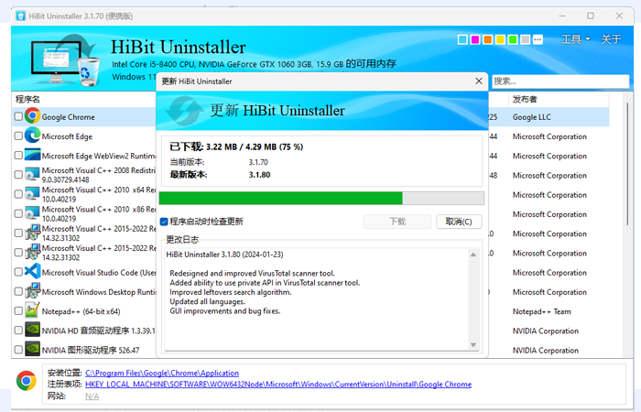The height and width of the screenshot is (412, 641).
Task: Tick the Notepad++ row checkbox
Action: pos(18,311)
